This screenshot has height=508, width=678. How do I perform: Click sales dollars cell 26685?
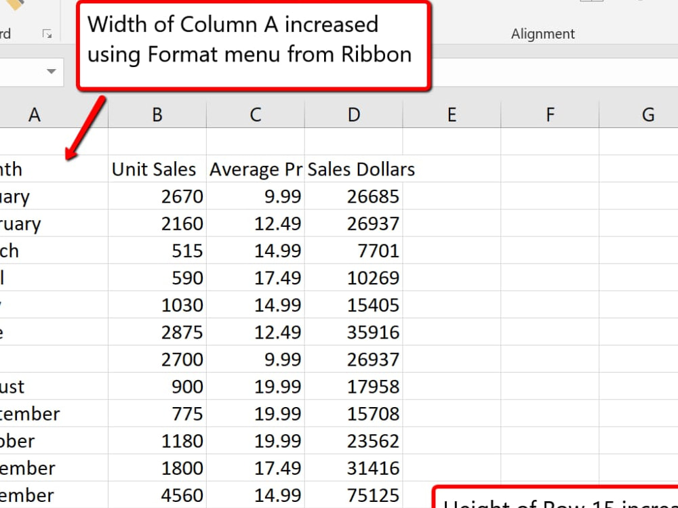coord(354,196)
